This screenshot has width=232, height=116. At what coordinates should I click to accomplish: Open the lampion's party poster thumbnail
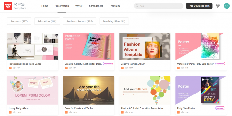coord(201,90)
